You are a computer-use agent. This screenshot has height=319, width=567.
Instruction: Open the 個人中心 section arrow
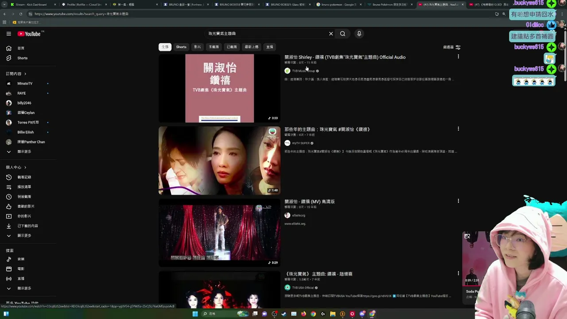(25, 167)
